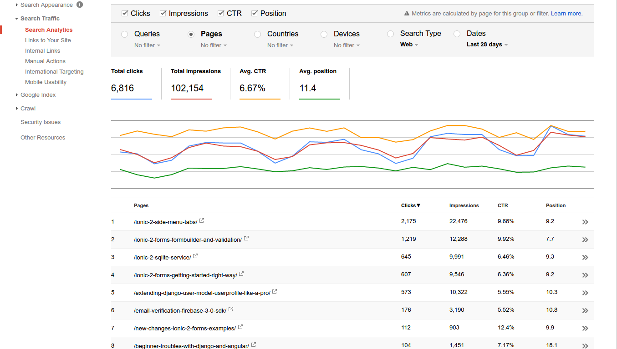Sort table by Impressions column header

click(x=464, y=205)
